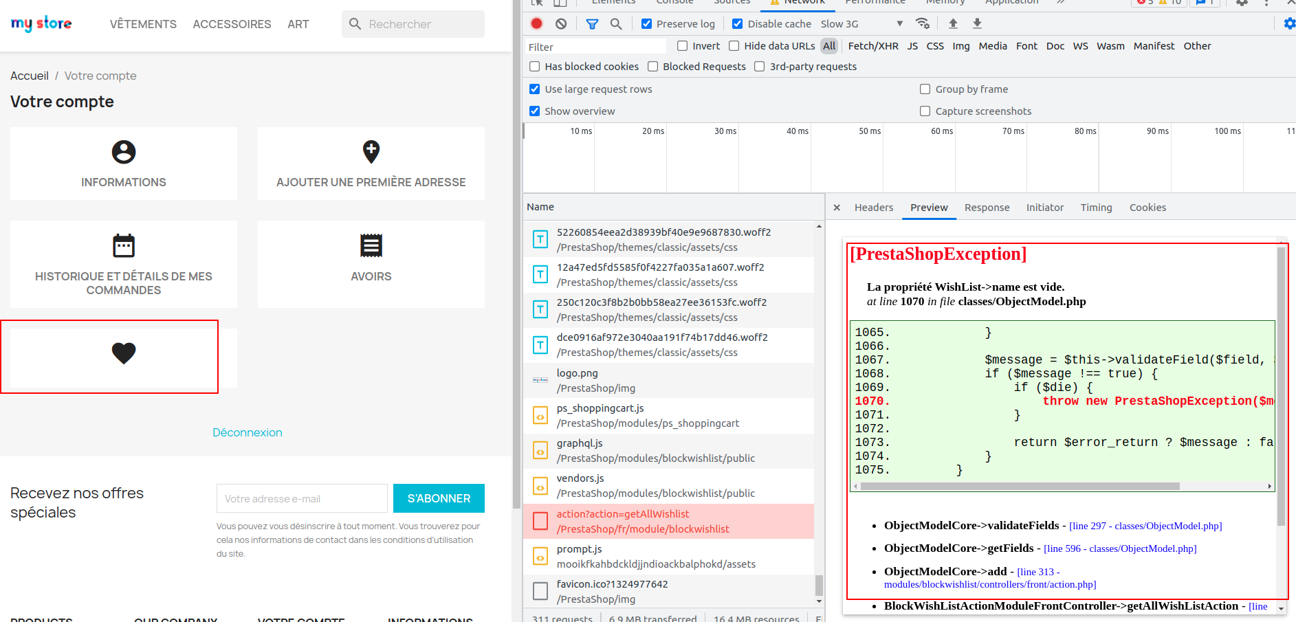1296x622 pixels.
Task: Export network log as HAR
Action: (977, 23)
